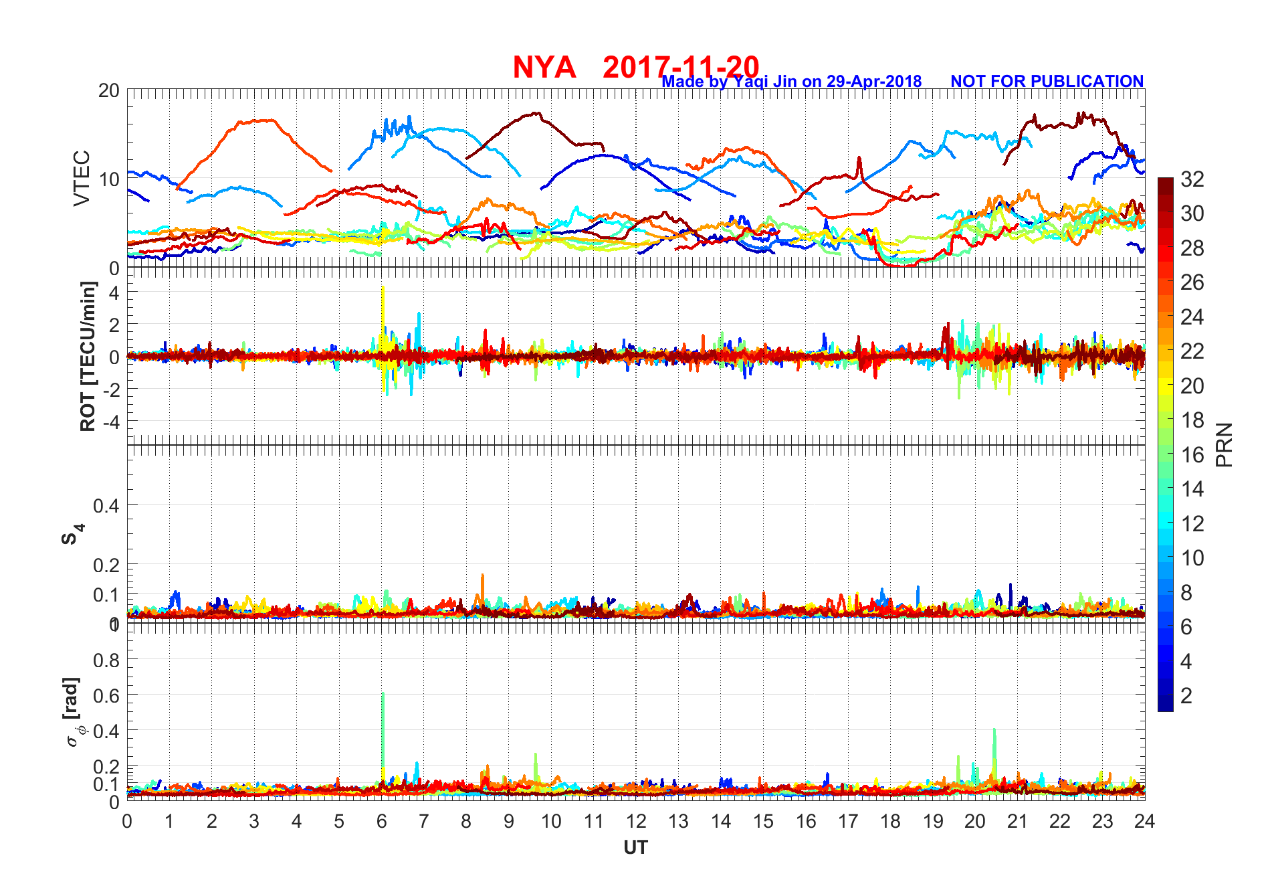Select the UT axis tick label 12

click(636, 821)
